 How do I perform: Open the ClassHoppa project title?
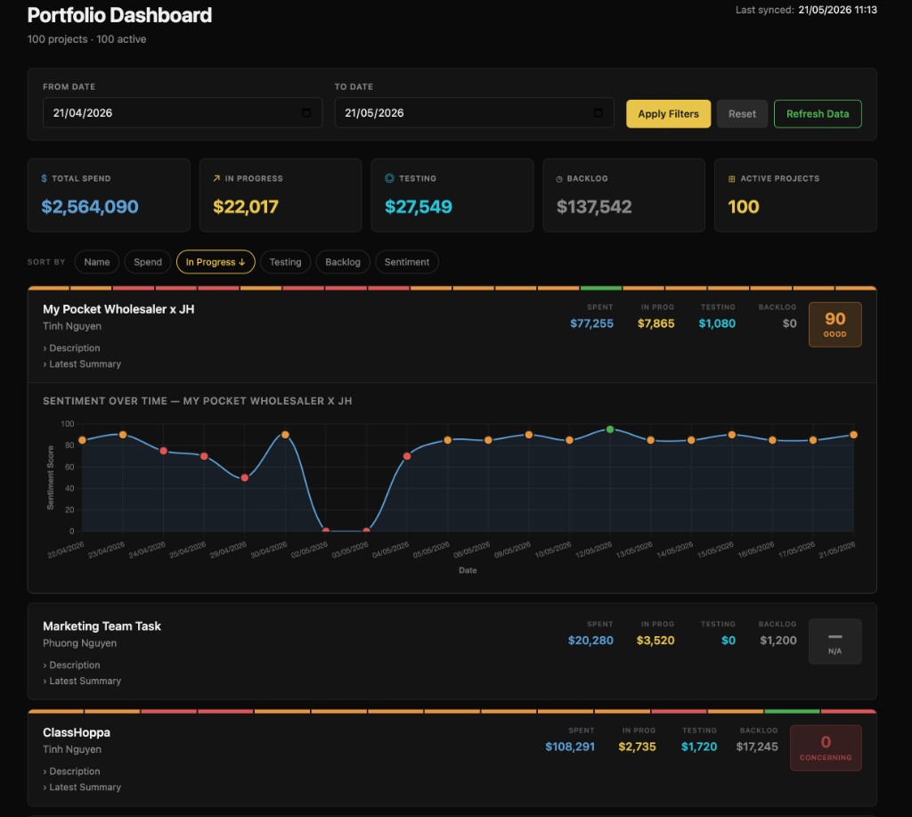click(77, 732)
